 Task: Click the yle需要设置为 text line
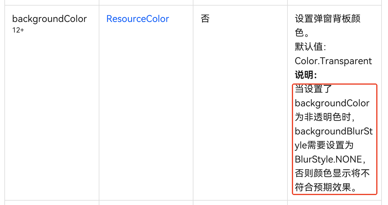tap(324, 145)
